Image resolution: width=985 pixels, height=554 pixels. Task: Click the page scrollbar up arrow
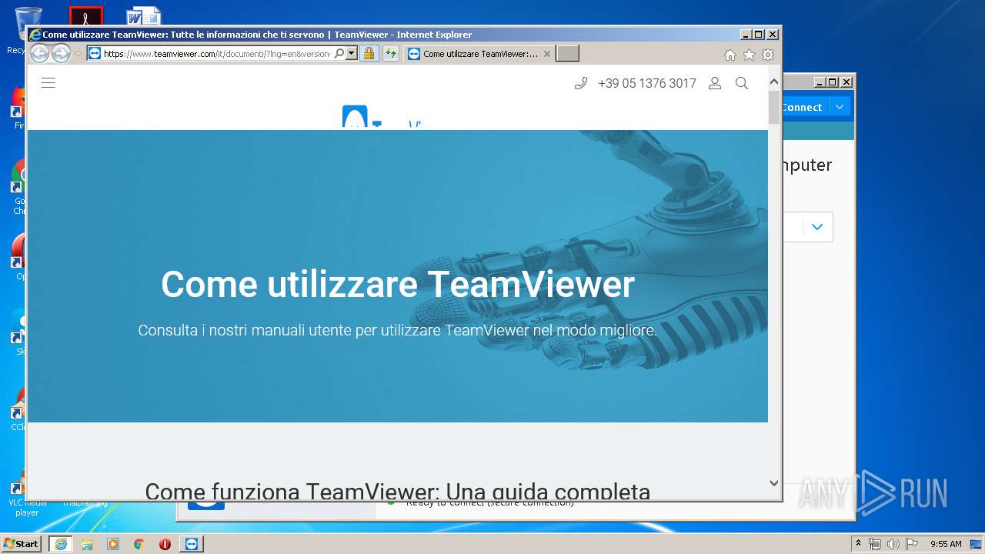774,82
